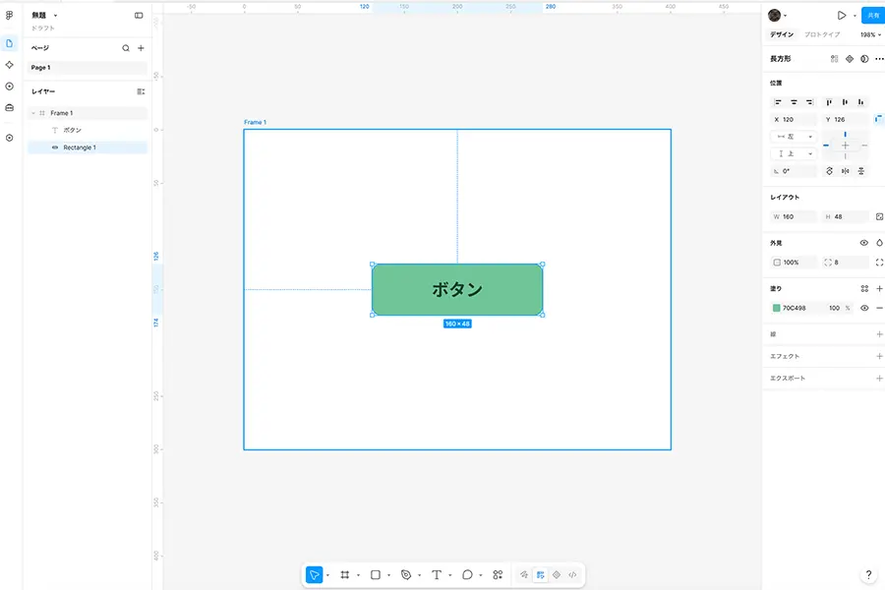The image size is (885, 590).
Task: Click the align top icon
Action: click(x=829, y=102)
